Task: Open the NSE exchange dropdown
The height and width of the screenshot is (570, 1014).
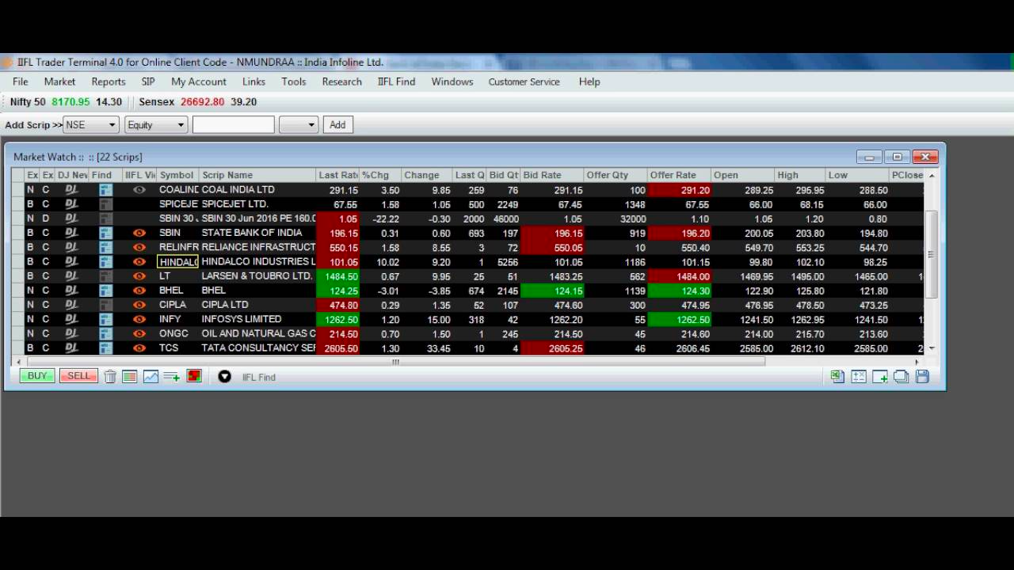Action: coord(91,124)
